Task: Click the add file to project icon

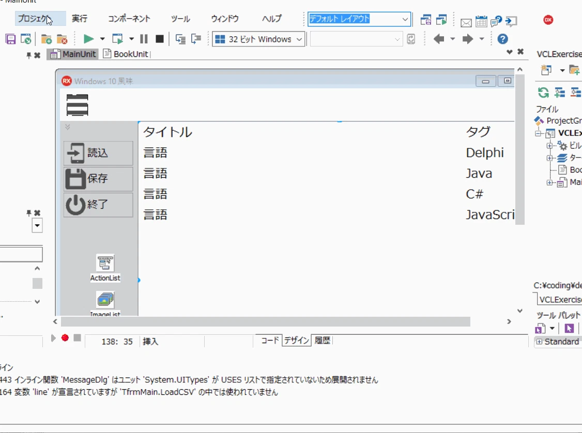Action: (x=47, y=39)
